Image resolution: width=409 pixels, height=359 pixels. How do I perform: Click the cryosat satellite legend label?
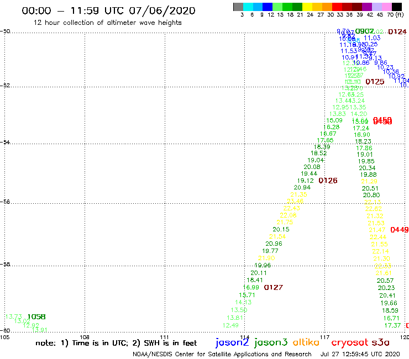350,342
